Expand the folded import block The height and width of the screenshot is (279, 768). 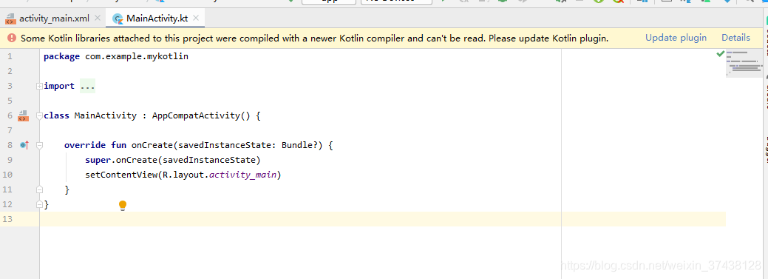tap(39, 87)
